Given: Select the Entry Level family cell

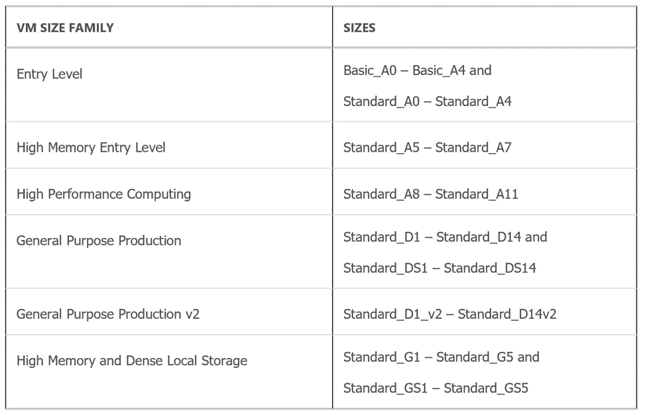Looking at the screenshot, I should (50, 74).
